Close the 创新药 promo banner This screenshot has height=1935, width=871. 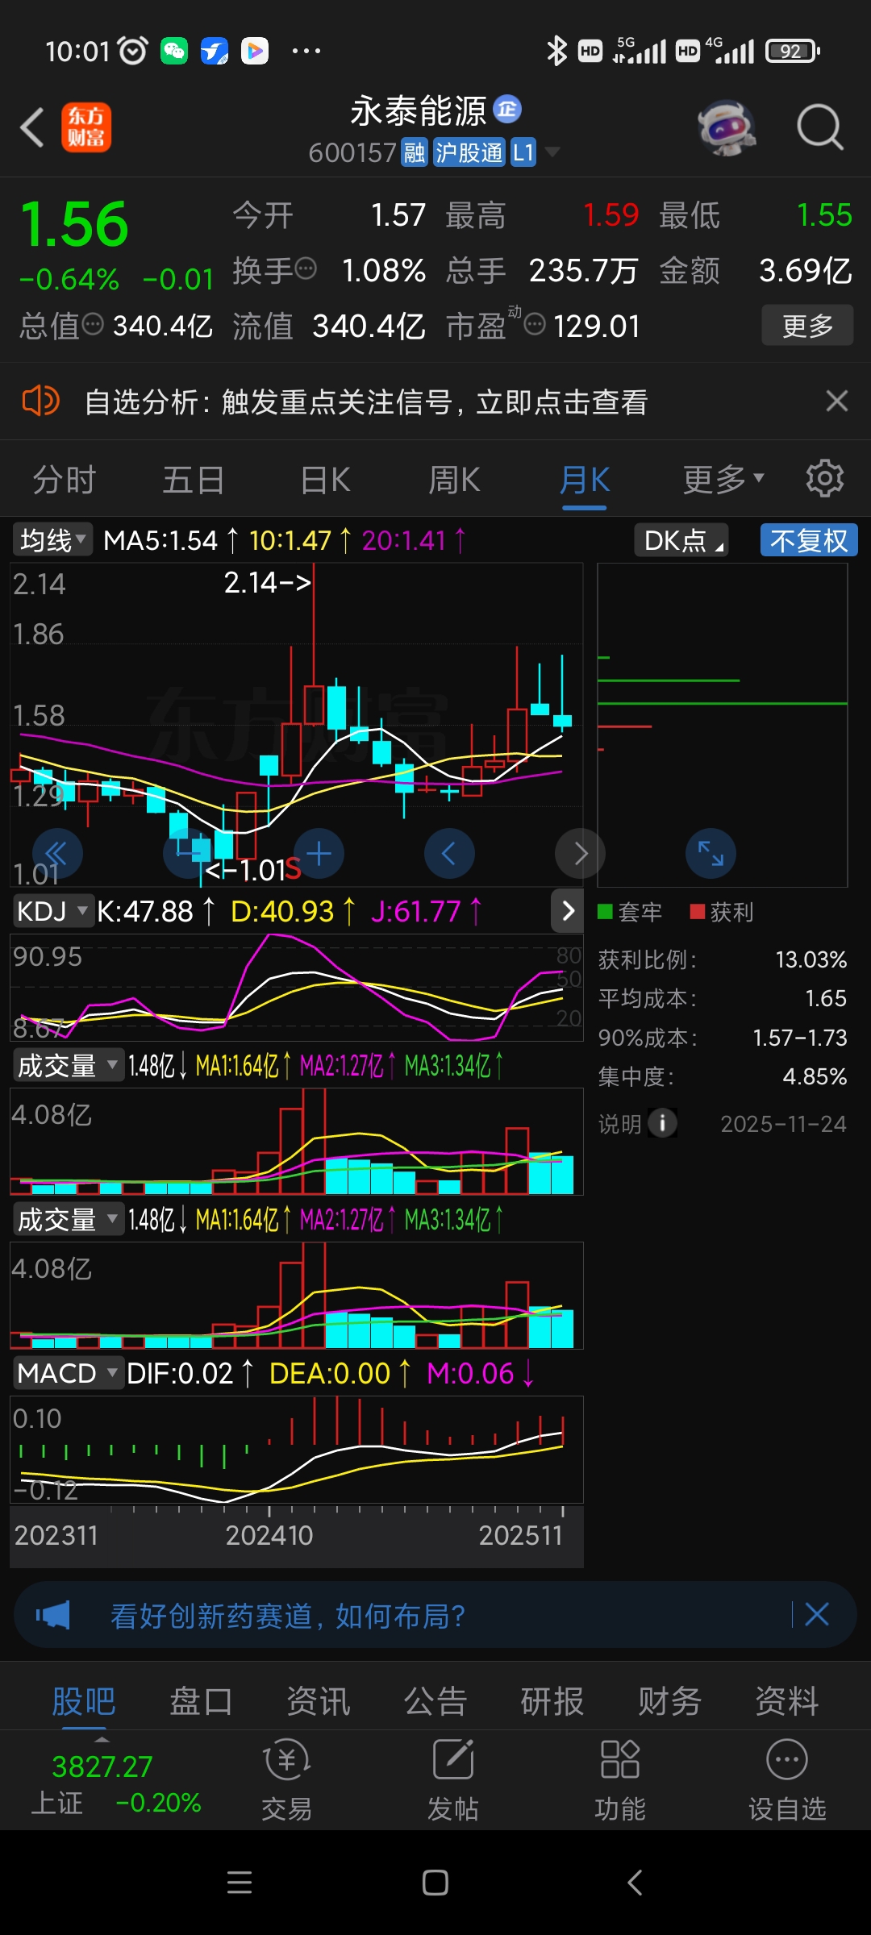(817, 1614)
